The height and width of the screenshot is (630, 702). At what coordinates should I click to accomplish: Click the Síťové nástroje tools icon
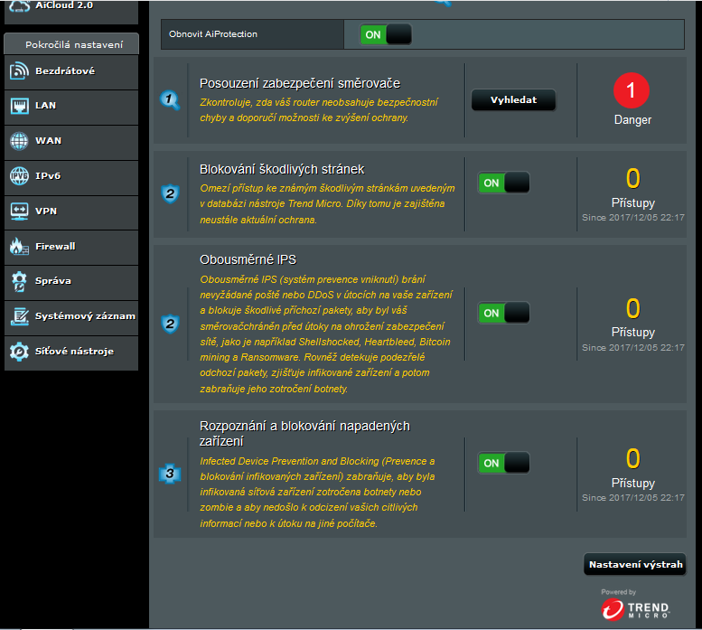click(19, 352)
